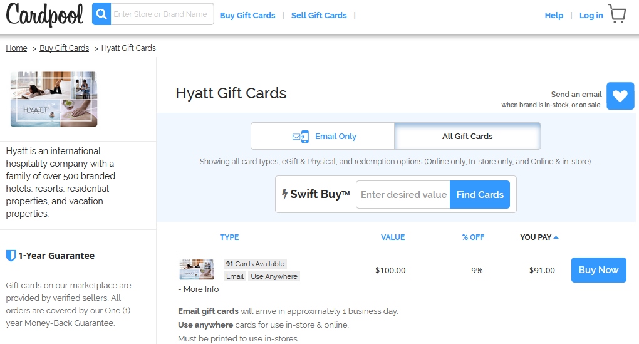Focus the Store or Brand Name search field
This screenshot has width=639, height=344.
click(x=162, y=14)
